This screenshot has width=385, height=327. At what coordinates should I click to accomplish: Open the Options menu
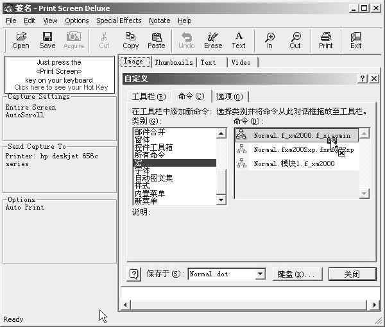click(x=77, y=21)
